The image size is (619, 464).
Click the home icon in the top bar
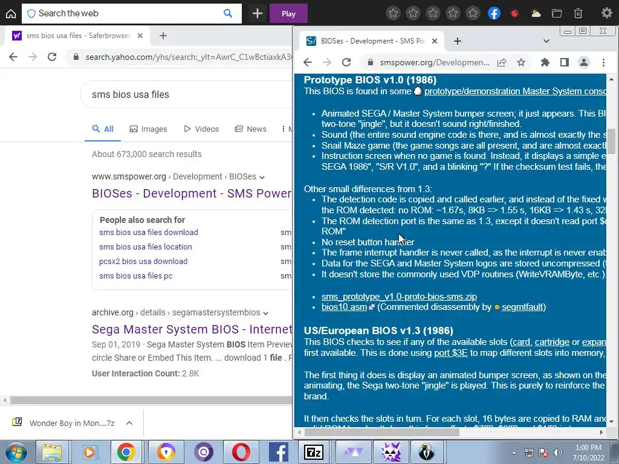pyautogui.click(x=11, y=13)
